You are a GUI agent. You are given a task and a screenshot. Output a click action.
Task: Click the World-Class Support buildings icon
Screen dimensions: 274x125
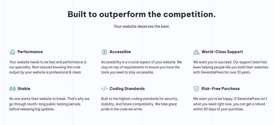196,52
